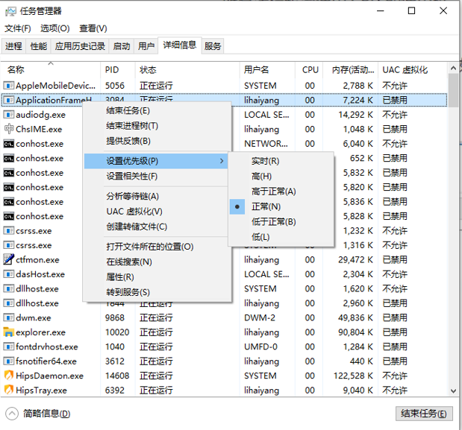This screenshot has height=430, width=462.
Task: Select the HipsDaemon.exe row name
Action: (49, 376)
